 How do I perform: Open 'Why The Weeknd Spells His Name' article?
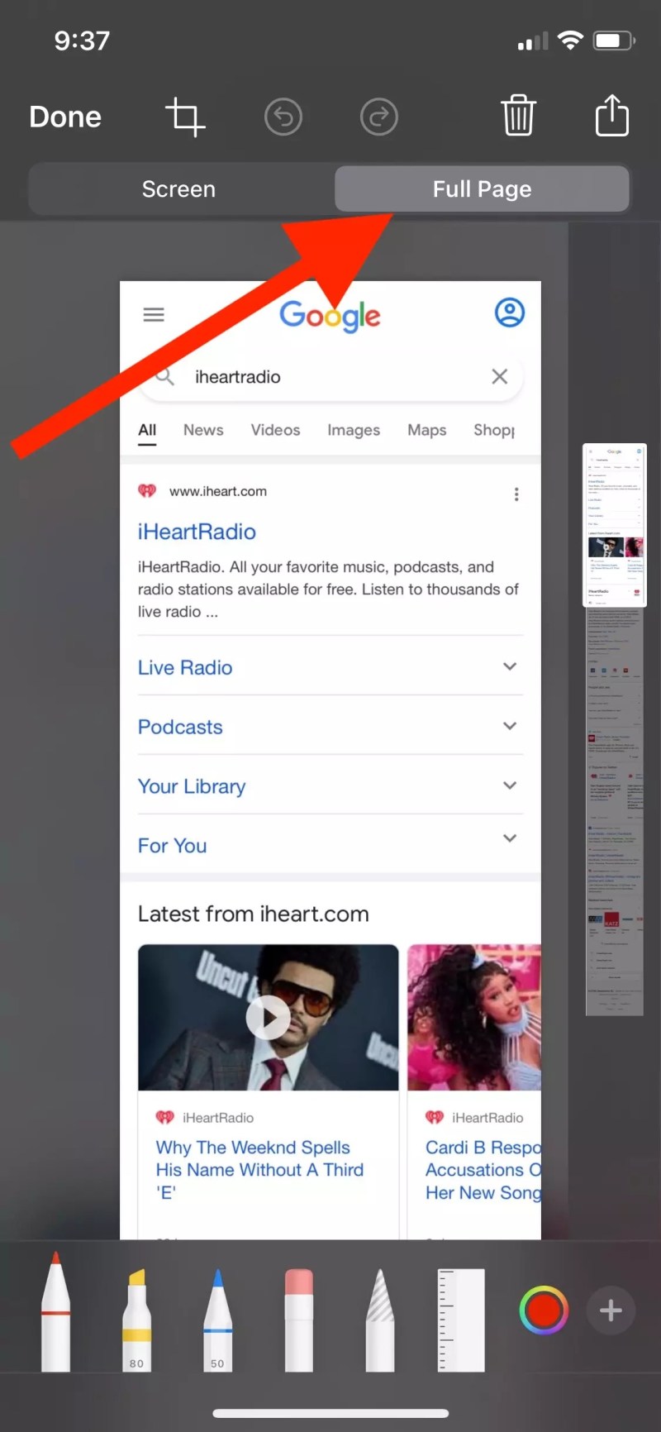[x=259, y=1170]
